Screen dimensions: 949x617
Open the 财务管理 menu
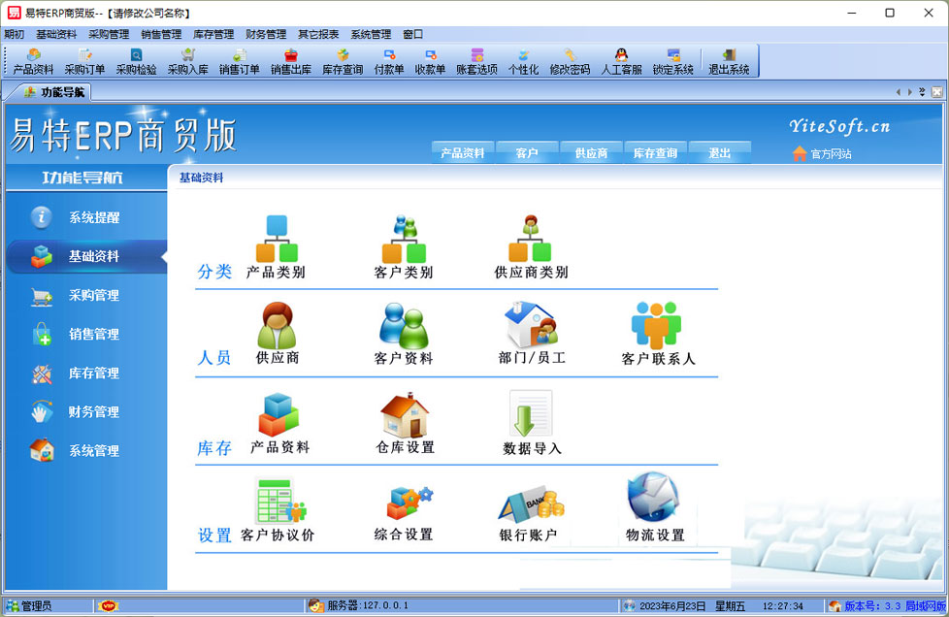266,34
